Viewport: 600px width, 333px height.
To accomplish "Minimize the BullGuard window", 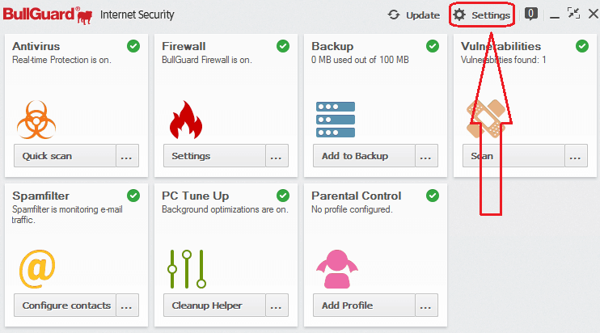I will point(555,17).
